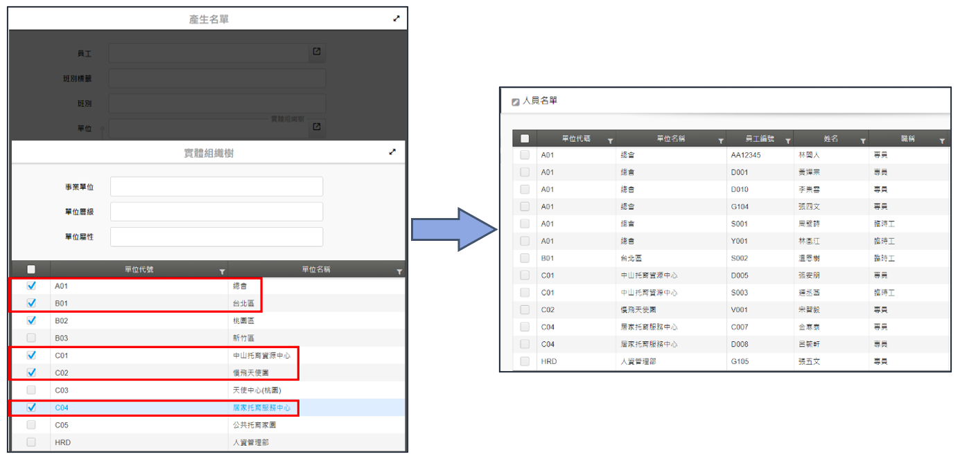Click the C04 unit code link
Screen dimensions: 960x461
click(62, 408)
